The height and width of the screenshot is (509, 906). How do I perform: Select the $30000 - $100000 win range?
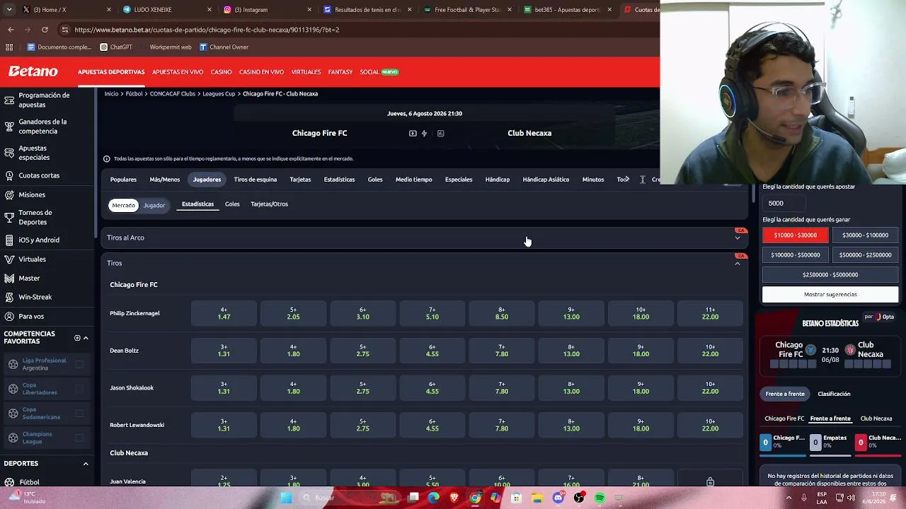[x=865, y=235]
